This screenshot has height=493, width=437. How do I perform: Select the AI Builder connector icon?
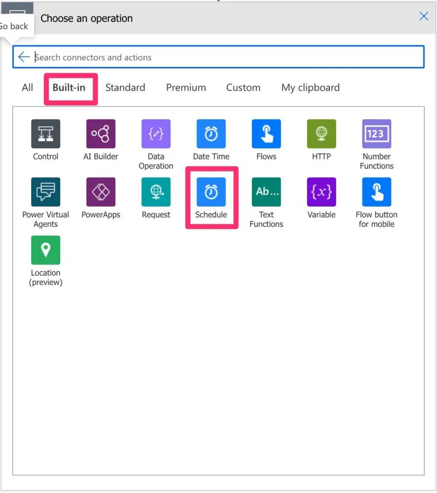click(101, 134)
